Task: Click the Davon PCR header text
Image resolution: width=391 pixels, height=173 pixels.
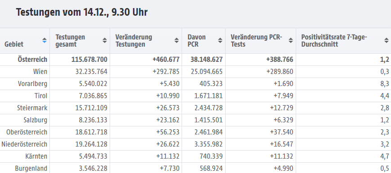Action: [196, 41]
